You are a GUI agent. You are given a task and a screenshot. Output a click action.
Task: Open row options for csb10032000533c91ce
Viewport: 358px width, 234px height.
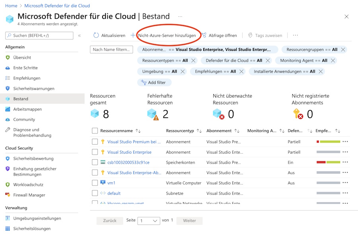point(345,162)
